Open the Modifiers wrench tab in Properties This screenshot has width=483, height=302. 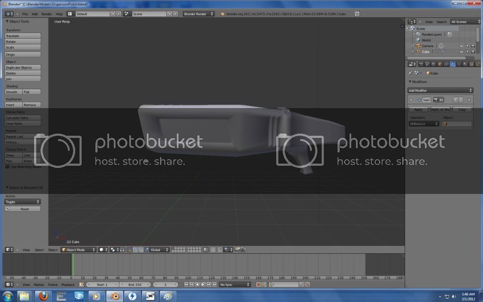click(452, 64)
